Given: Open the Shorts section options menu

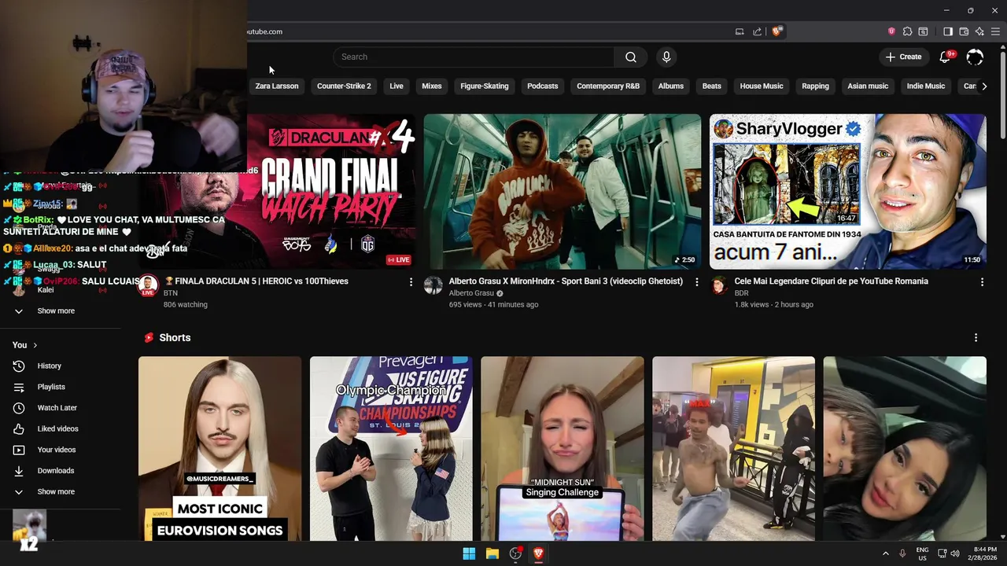Looking at the screenshot, I should point(976,337).
